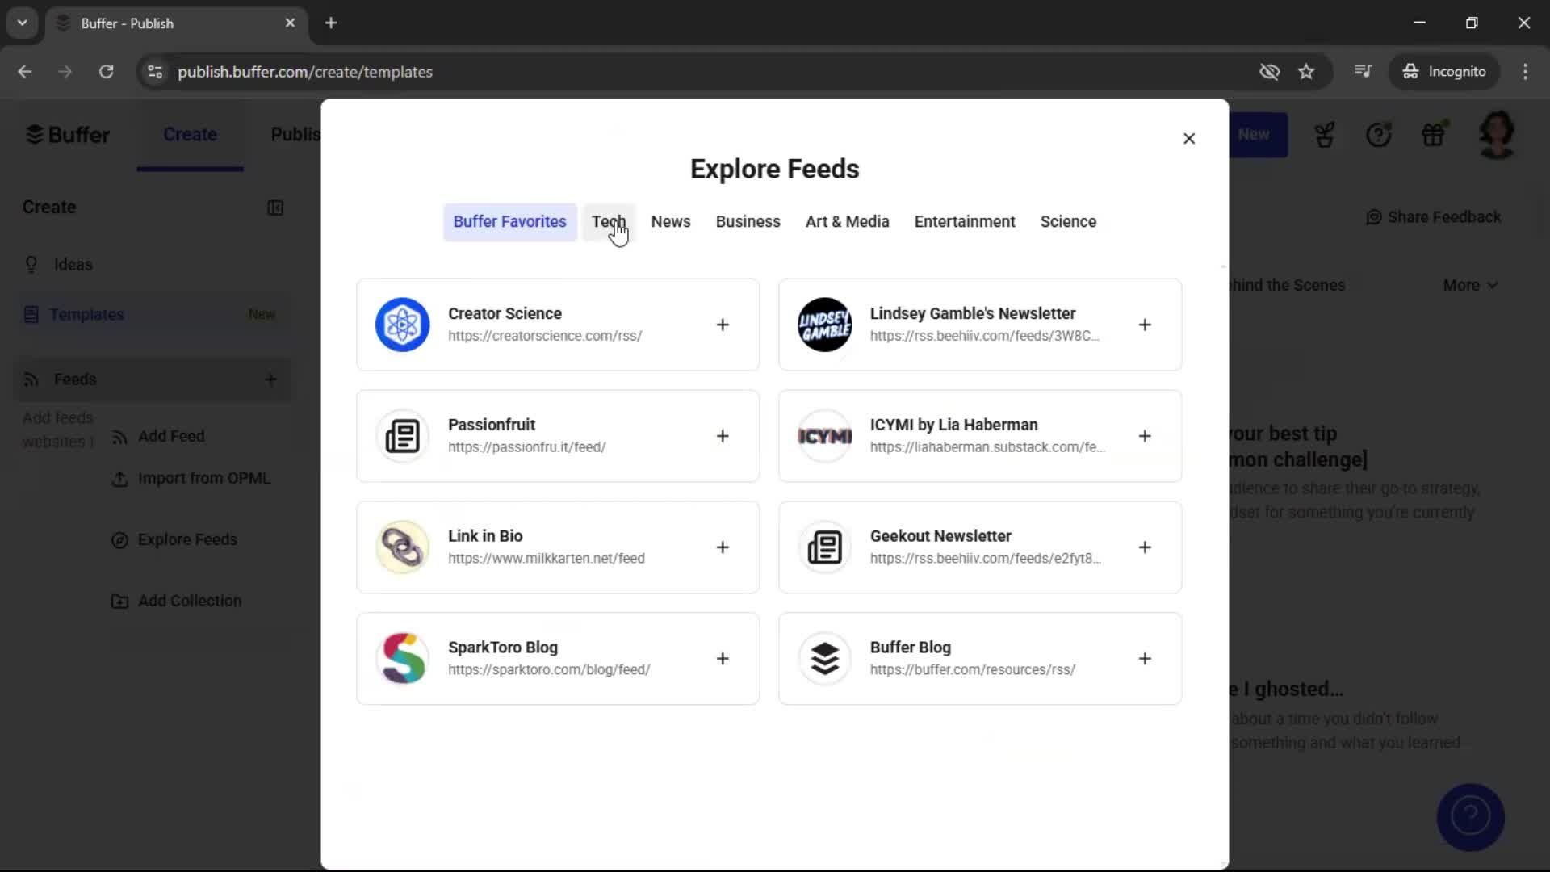Switch to the News category tab
This screenshot has width=1550, height=872.
[671, 221]
